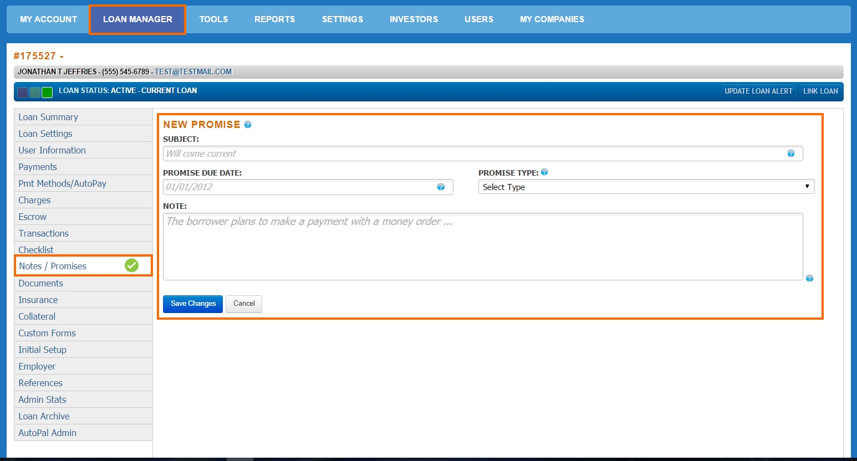This screenshot has height=461, width=857.
Task: Click the purple loan status square
Action: (x=23, y=93)
